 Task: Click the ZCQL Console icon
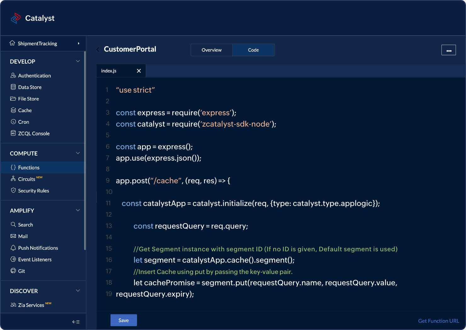(13, 133)
